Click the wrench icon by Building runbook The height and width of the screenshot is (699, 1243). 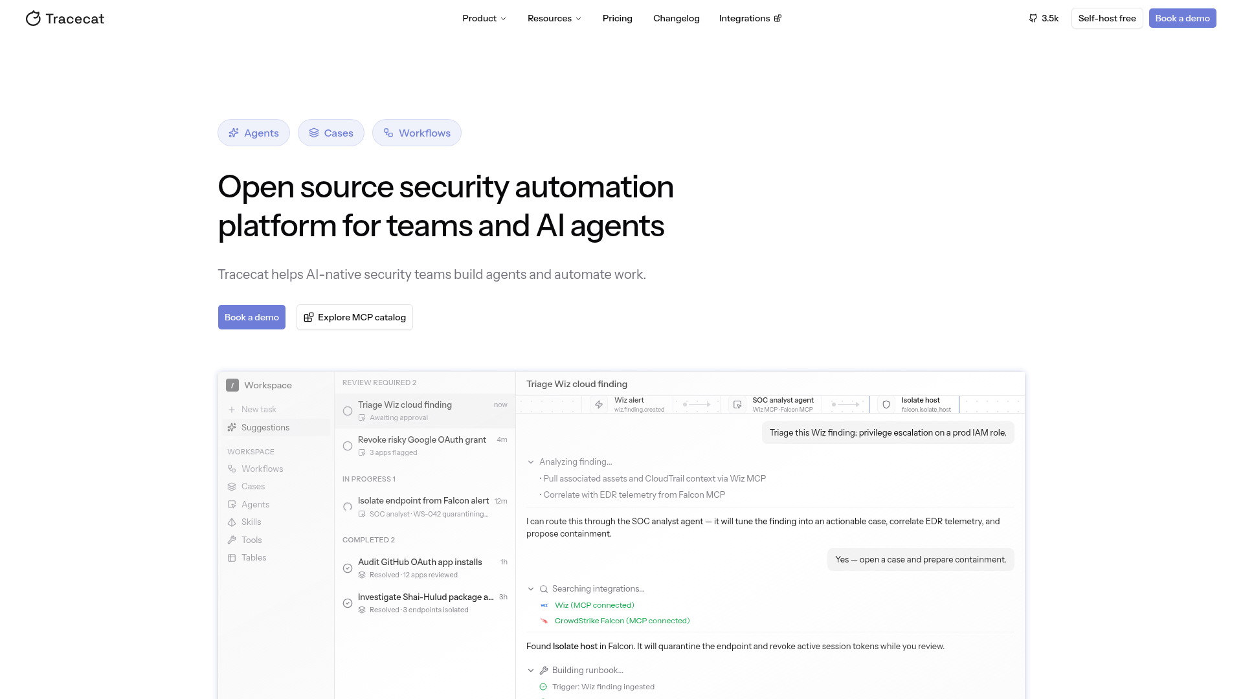(x=544, y=671)
